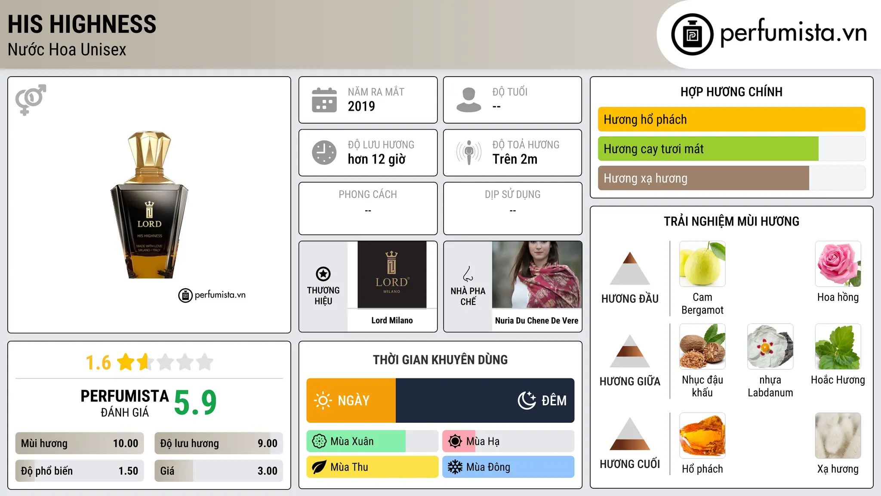
Task: Click the Hương xạ hương accord bar
Action: pyautogui.click(x=732, y=178)
